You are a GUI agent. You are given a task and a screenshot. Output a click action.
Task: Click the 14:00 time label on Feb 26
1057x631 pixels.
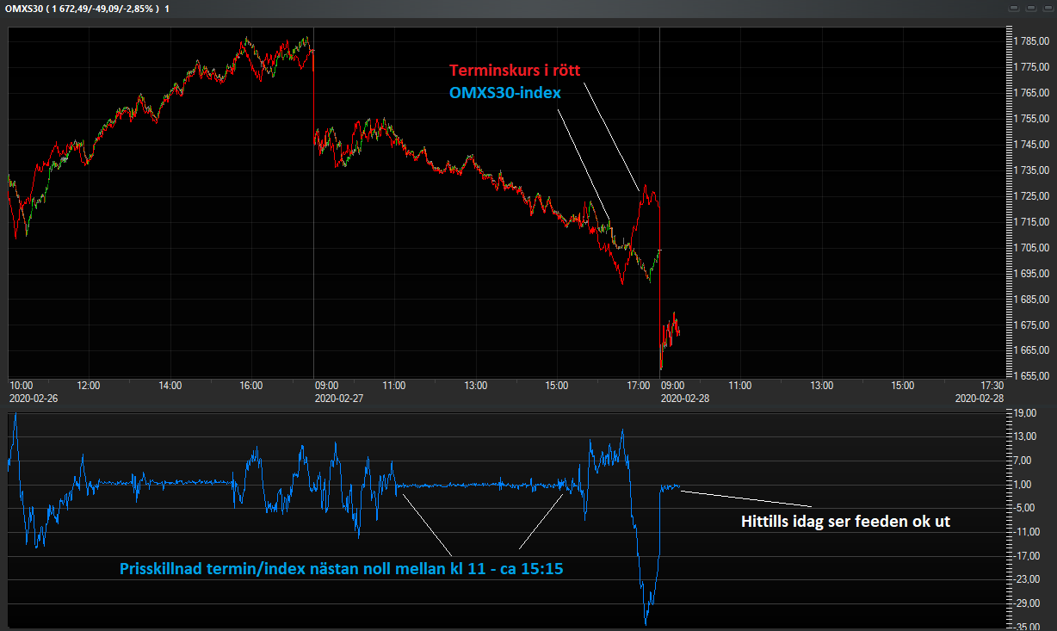[170, 386]
